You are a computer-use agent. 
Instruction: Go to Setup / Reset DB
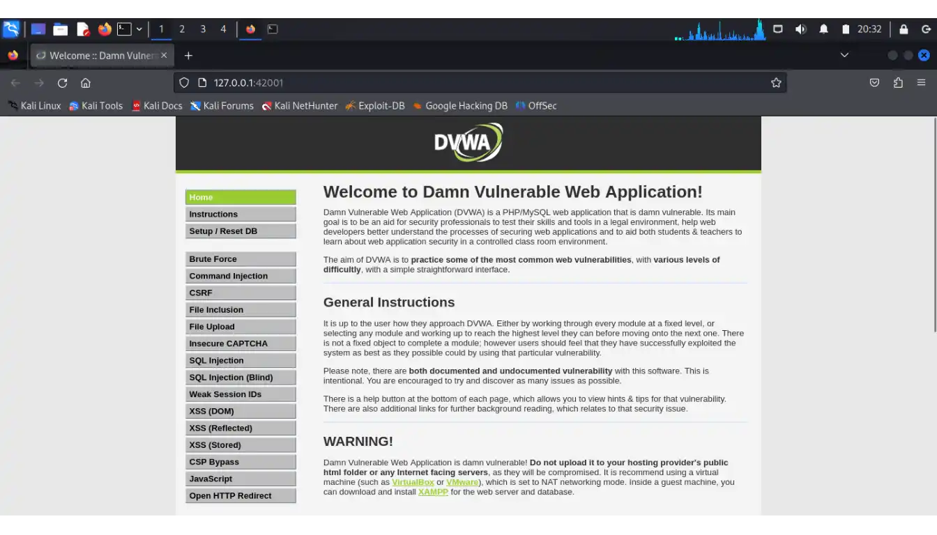point(241,231)
